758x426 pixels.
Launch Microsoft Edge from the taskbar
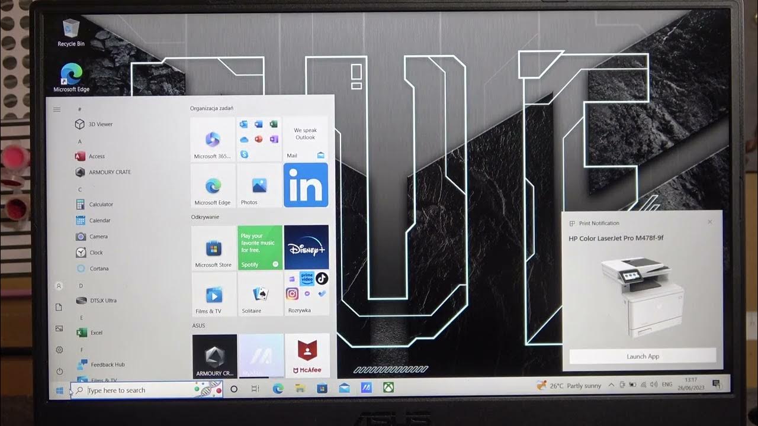point(278,389)
